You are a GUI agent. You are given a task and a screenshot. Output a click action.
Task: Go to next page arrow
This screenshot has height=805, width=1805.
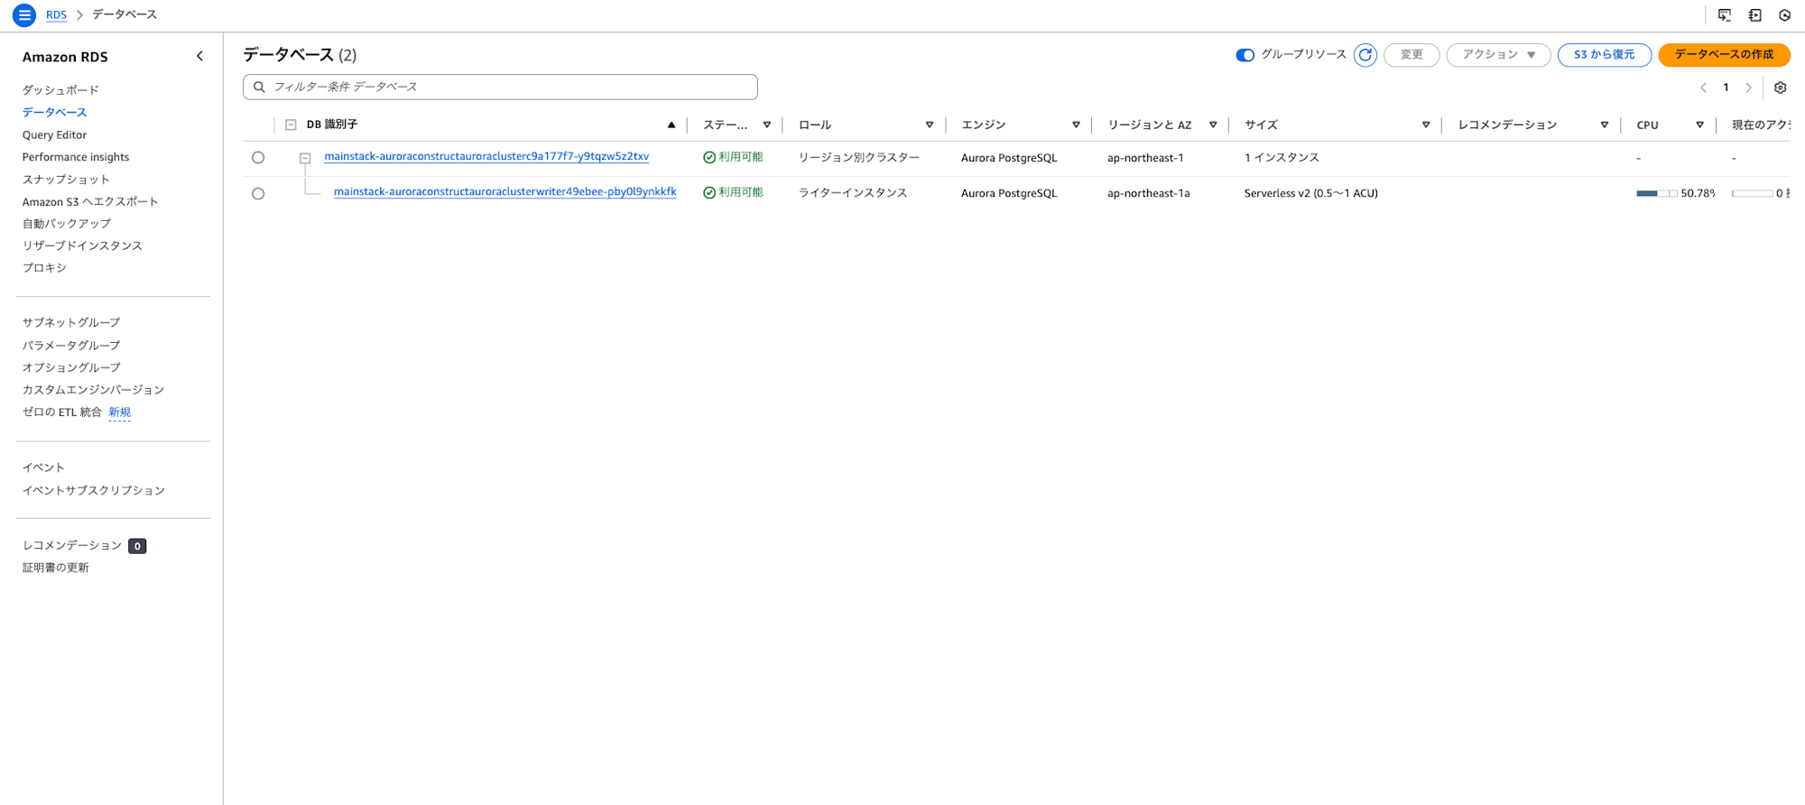1748,88
